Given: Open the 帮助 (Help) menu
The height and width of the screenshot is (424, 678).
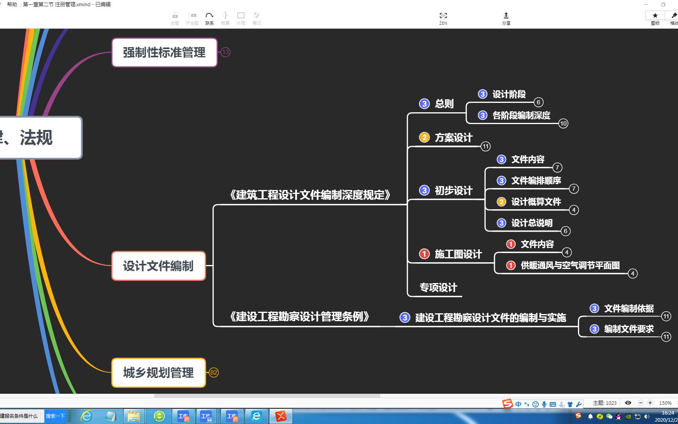Looking at the screenshot, I should tap(12, 4).
